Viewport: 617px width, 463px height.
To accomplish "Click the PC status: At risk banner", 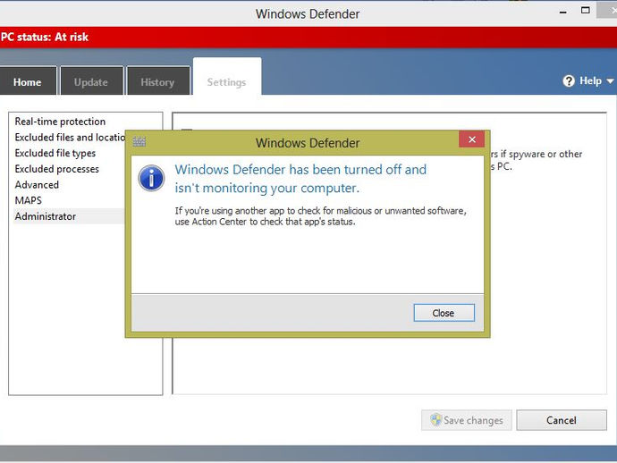I will pyautogui.click(x=308, y=37).
